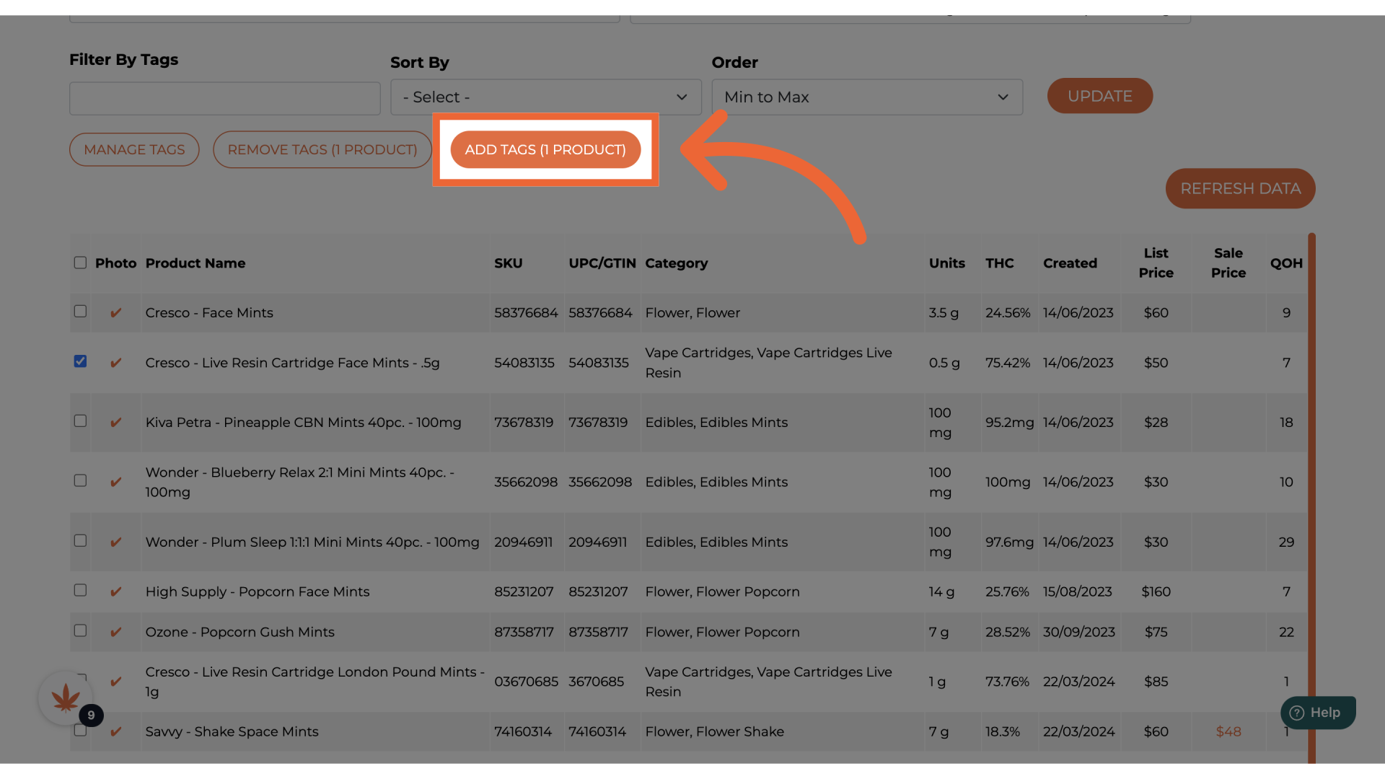Click photo checkmark for Cresco - Face Mints

(115, 313)
